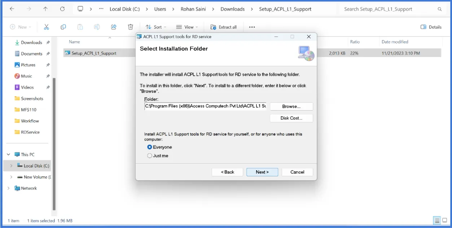The width and height of the screenshot is (452, 228).
Task: Open Music in the sidebar
Action: pos(26,76)
